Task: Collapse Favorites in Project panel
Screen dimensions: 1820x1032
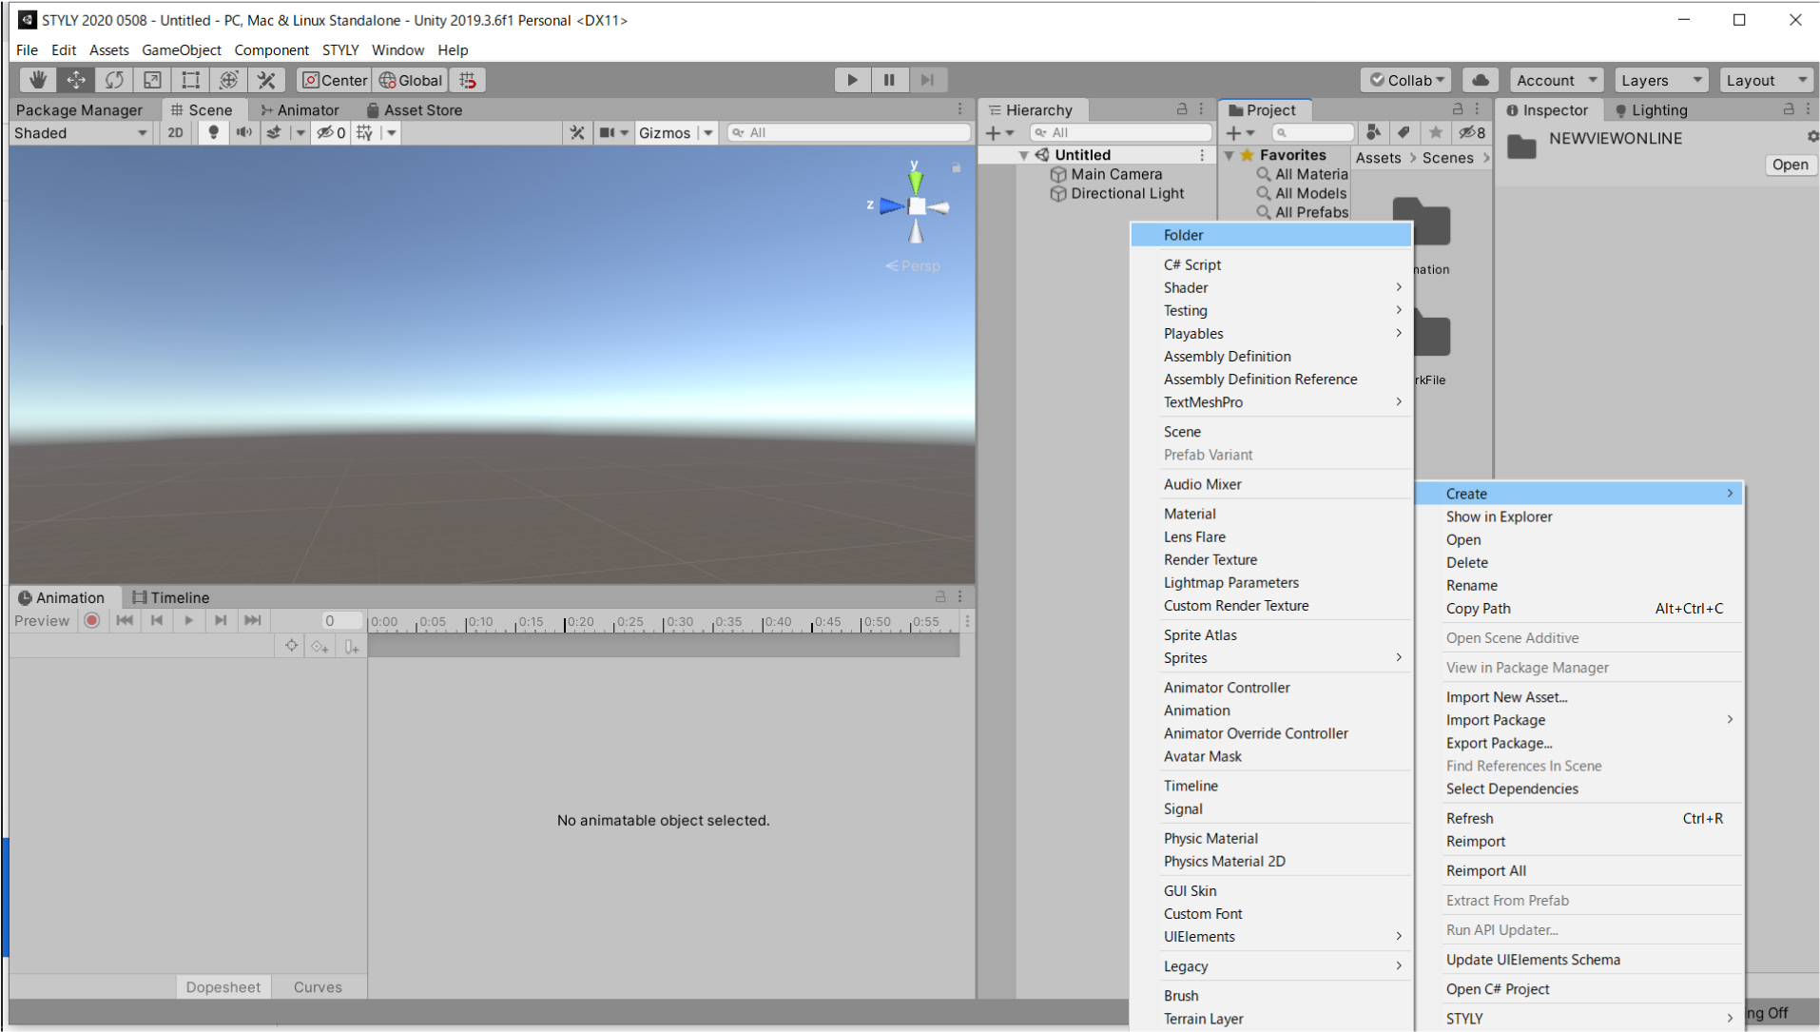Action: pyautogui.click(x=1229, y=155)
